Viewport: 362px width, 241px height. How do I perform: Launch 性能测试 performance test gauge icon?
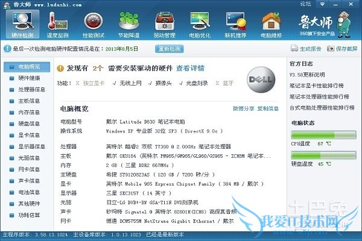(x=94, y=24)
